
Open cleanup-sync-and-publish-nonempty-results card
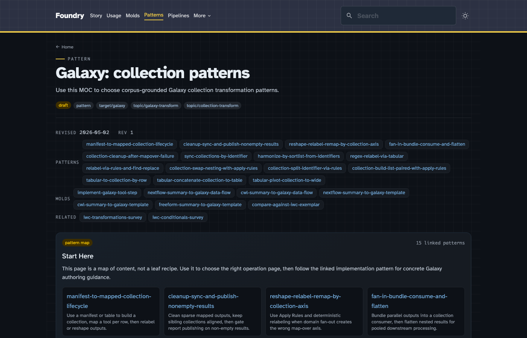[213, 312]
